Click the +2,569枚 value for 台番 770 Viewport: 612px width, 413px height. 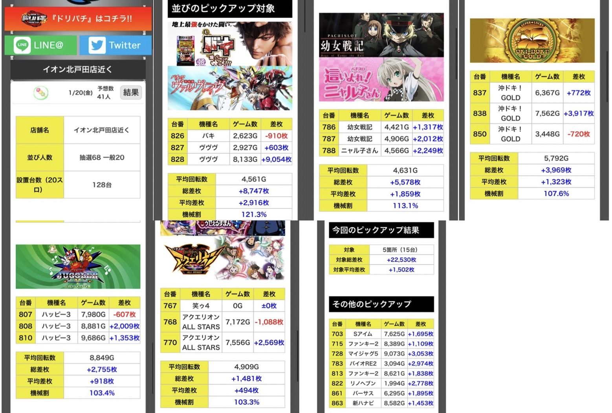click(x=269, y=343)
